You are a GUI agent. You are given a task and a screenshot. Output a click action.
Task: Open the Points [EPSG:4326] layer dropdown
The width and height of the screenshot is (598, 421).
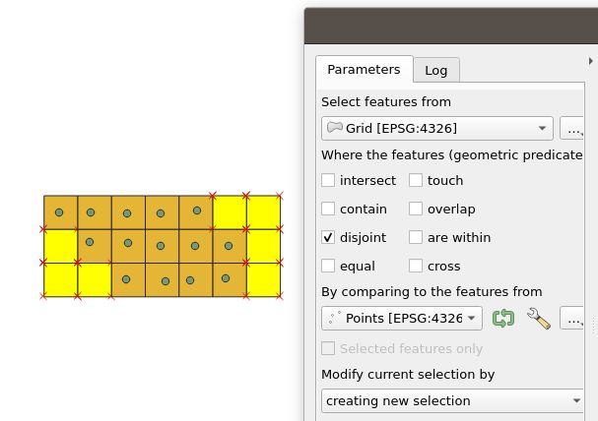(x=402, y=319)
